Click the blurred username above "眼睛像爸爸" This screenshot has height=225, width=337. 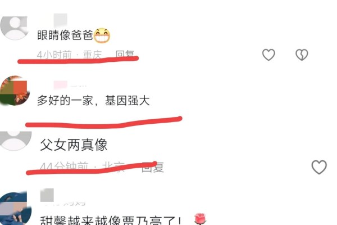(x=61, y=20)
